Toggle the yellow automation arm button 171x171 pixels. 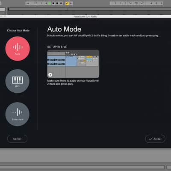click(67, 3)
